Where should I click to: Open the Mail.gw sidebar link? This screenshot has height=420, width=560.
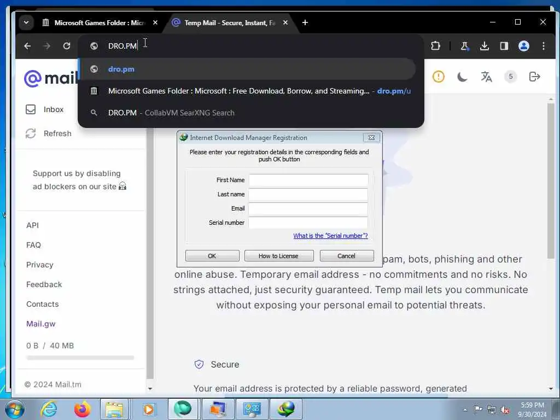pos(40,324)
